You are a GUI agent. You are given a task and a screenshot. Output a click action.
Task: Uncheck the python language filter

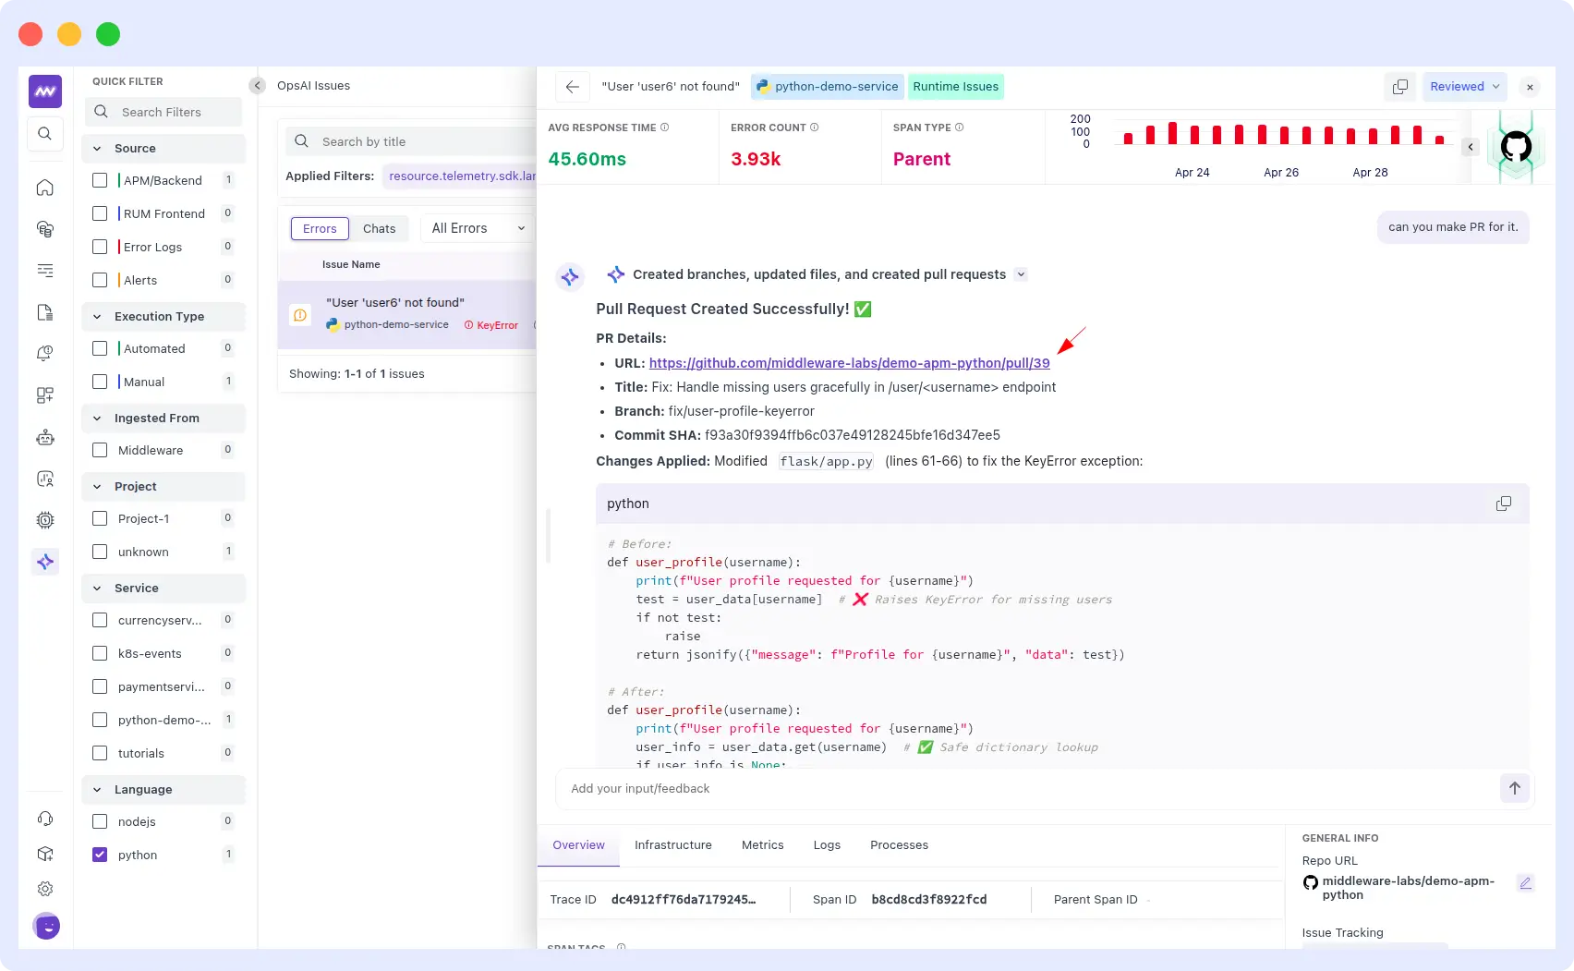pos(100,855)
